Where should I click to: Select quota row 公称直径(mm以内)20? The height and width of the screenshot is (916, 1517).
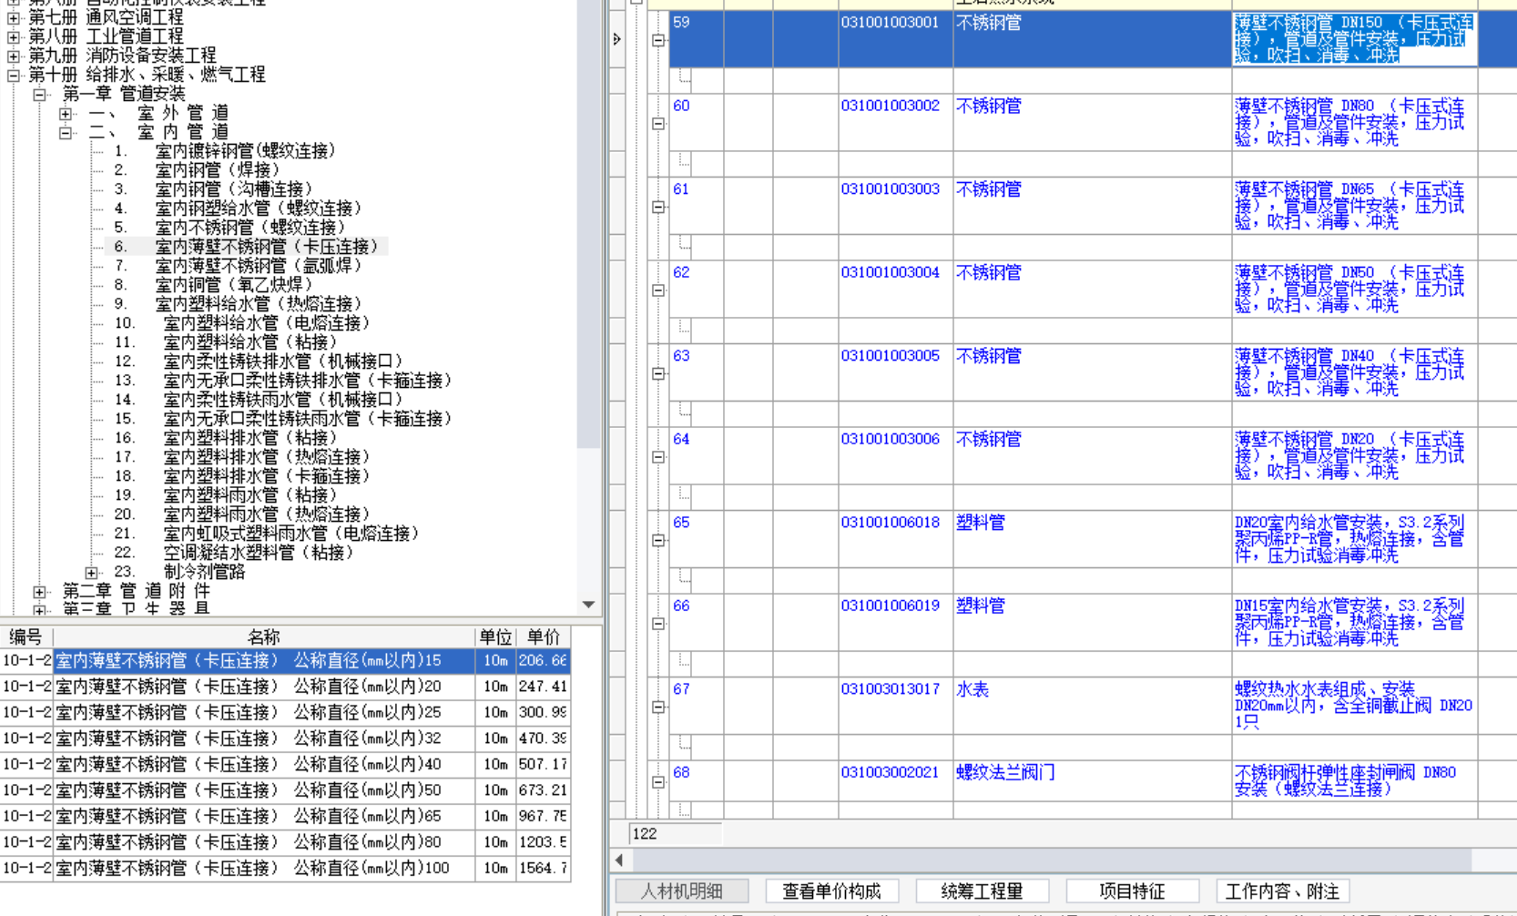click(285, 687)
